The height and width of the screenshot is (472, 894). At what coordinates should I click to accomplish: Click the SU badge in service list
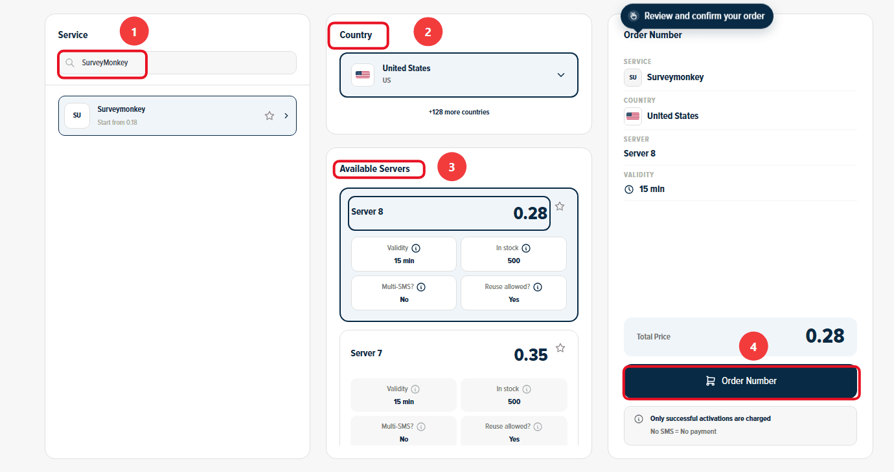[x=77, y=116]
